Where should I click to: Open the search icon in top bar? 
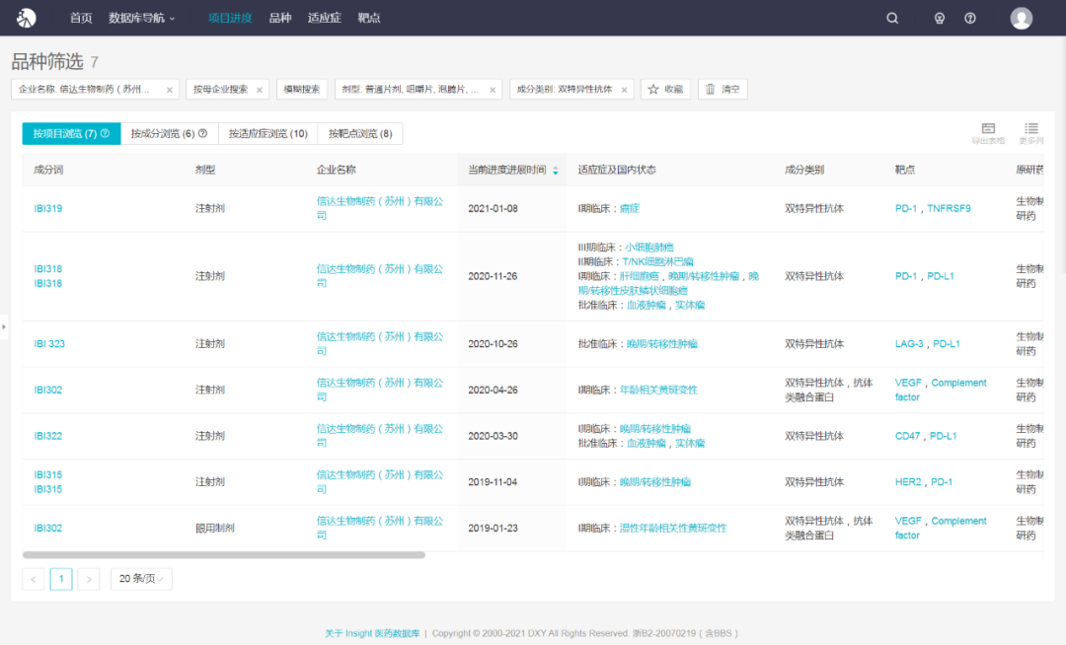pyautogui.click(x=892, y=19)
